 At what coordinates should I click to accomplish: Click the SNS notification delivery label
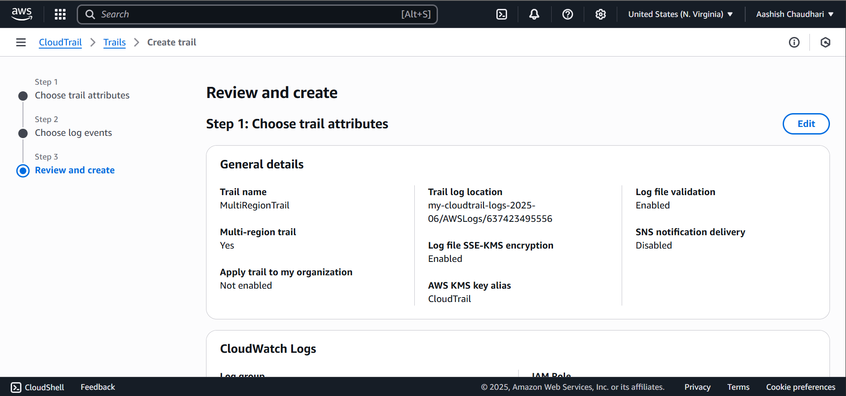point(690,232)
